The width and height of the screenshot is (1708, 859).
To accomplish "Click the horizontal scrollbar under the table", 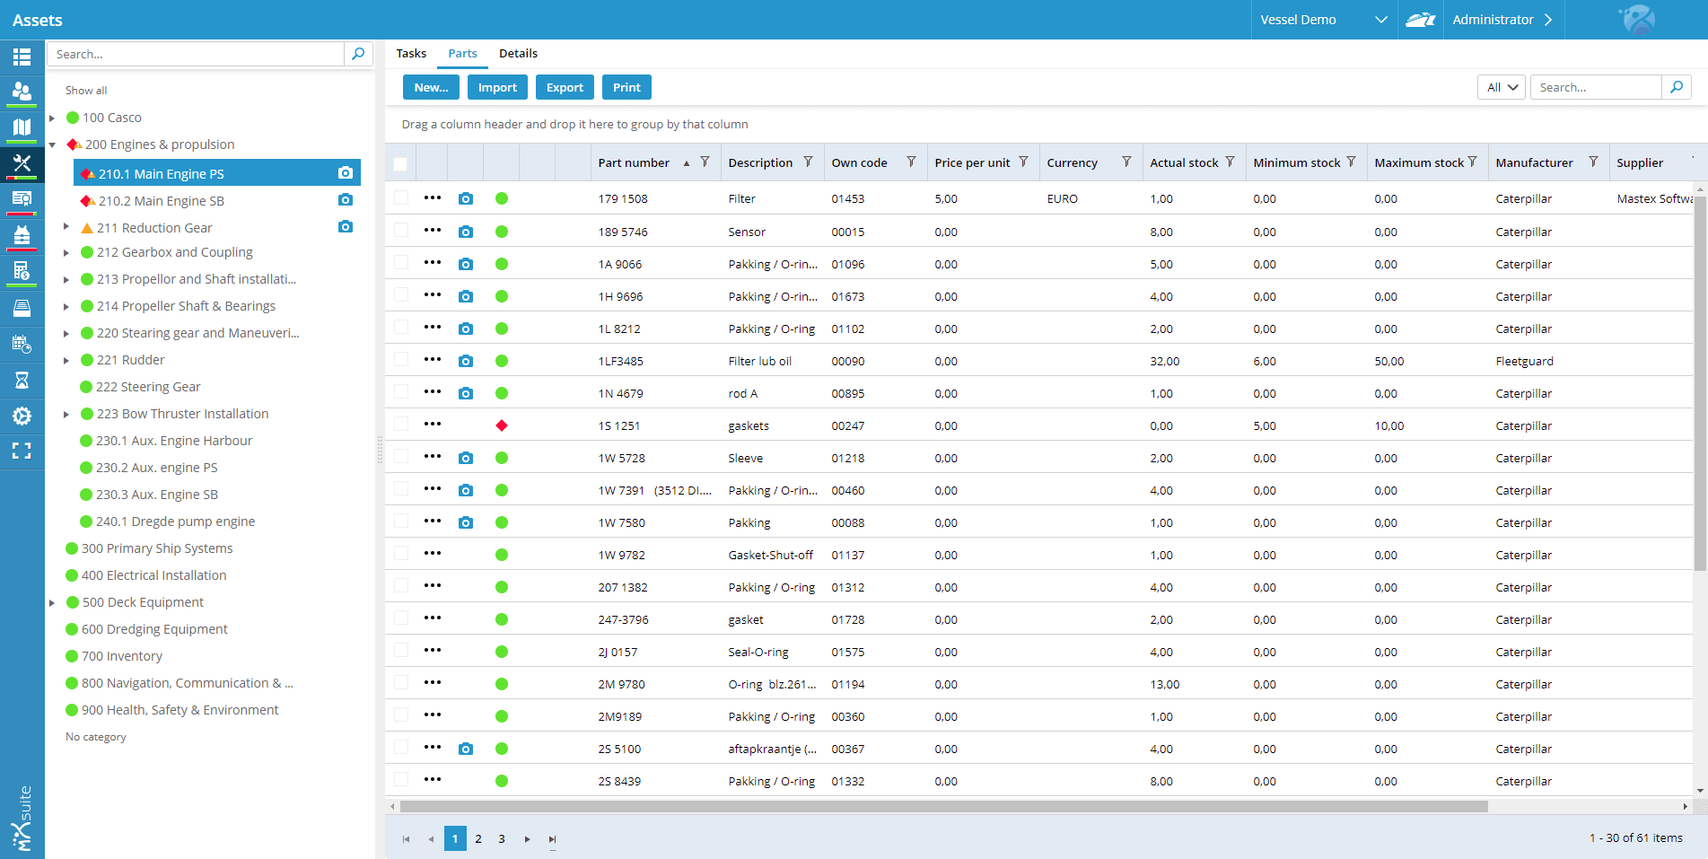I will 942,806.
